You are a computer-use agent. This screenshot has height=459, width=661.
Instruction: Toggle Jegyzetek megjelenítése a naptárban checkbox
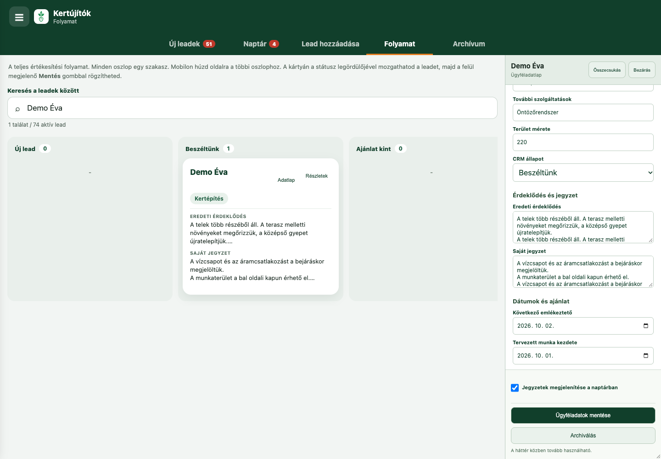point(515,388)
